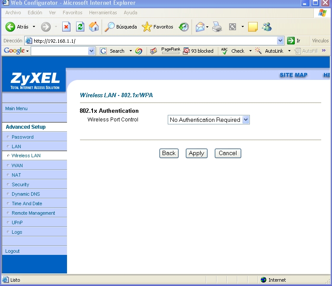This screenshot has height=286, width=332.
Task: Open the Archivo menu
Action: [x=13, y=13]
